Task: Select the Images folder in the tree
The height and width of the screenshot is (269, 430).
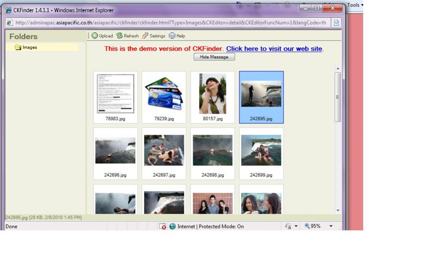Action: click(29, 47)
